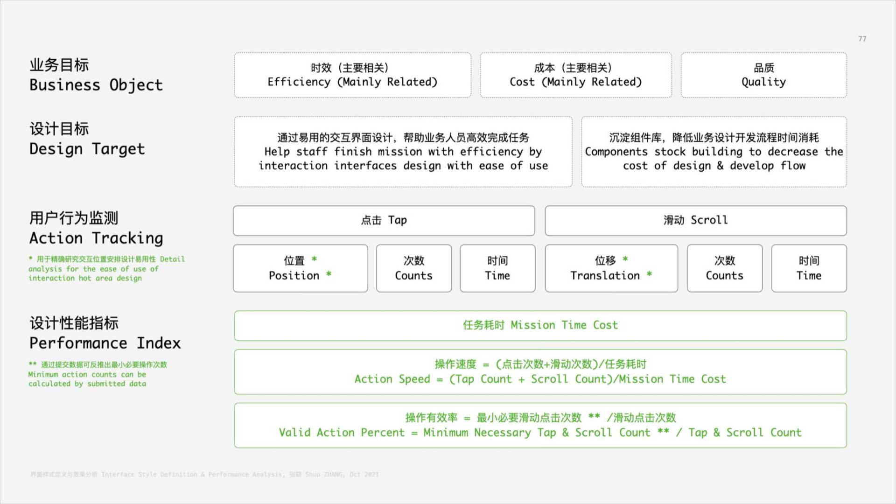Select the Quality box
This screenshot has height=504, width=896.
point(763,75)
